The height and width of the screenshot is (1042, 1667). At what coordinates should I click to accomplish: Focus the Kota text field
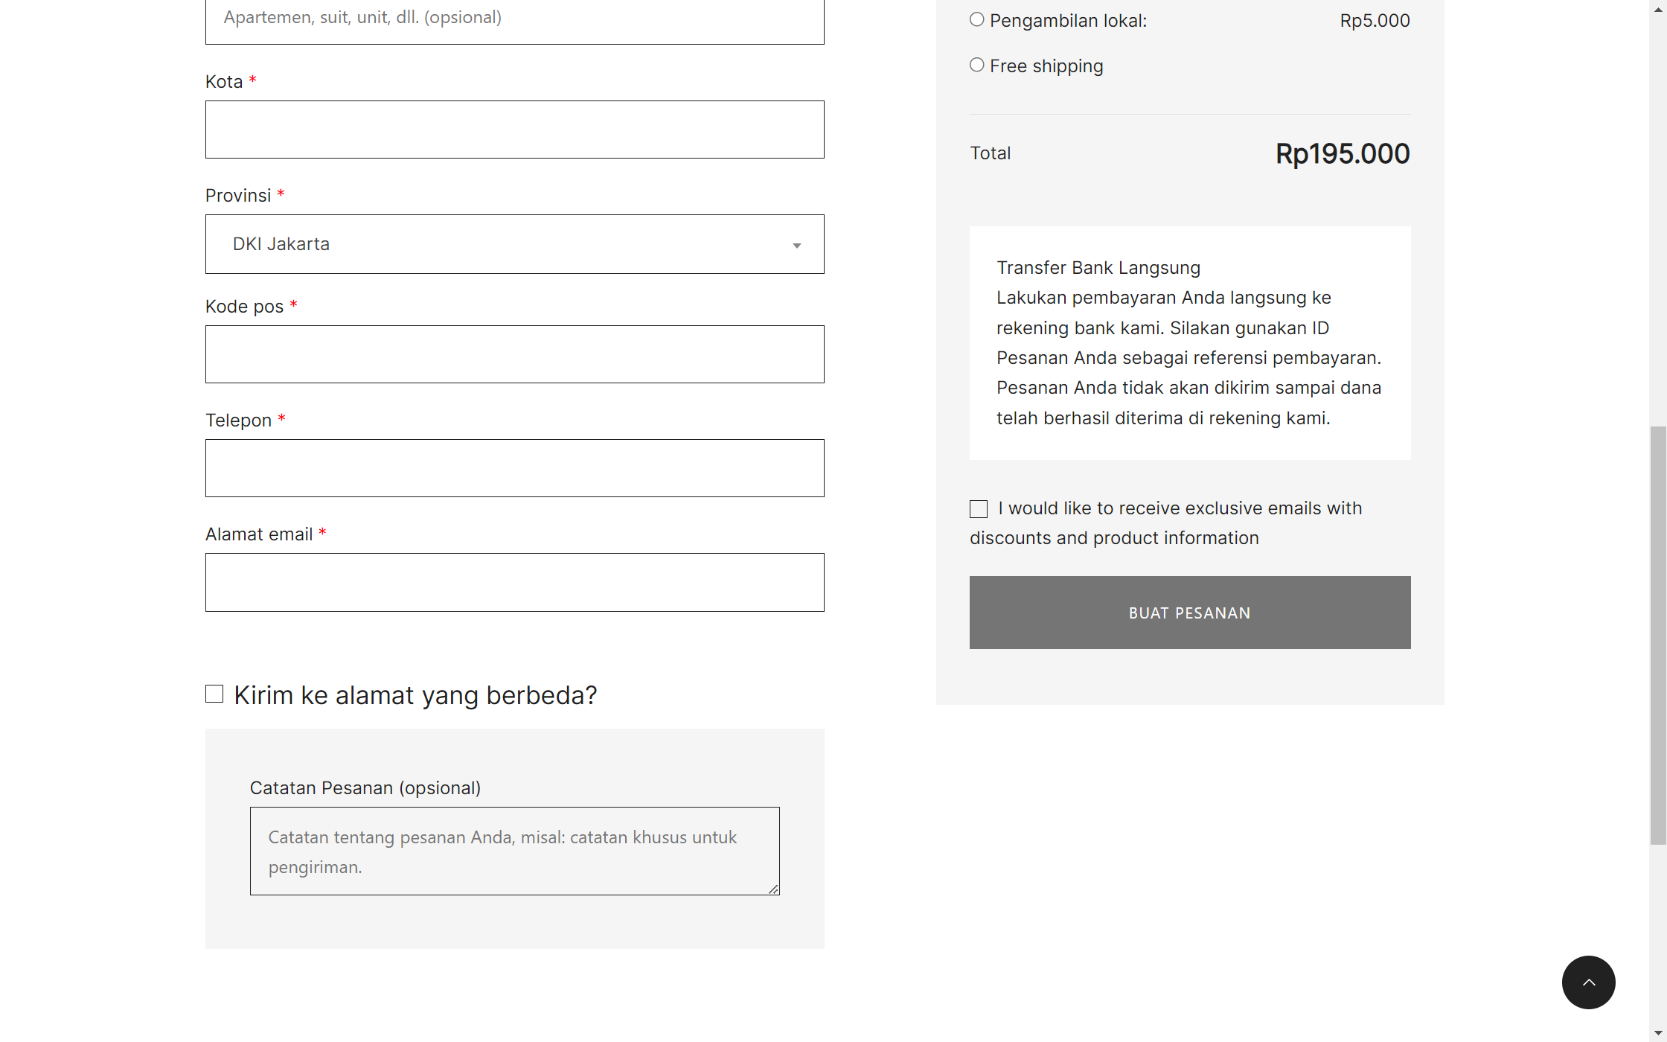513,130
